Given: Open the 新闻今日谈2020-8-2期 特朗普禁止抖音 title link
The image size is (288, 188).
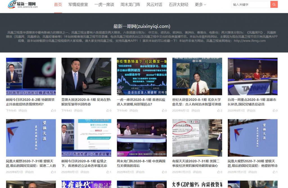Looking at the screenshot, I should coord(30,102).
